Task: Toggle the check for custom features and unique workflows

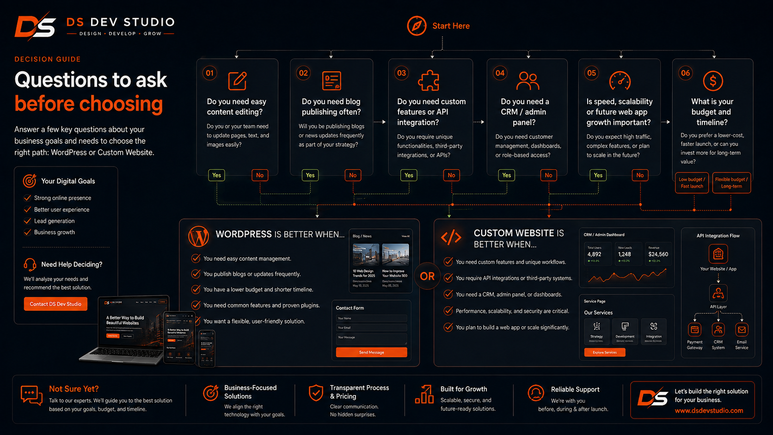Action: coord(448,262)
